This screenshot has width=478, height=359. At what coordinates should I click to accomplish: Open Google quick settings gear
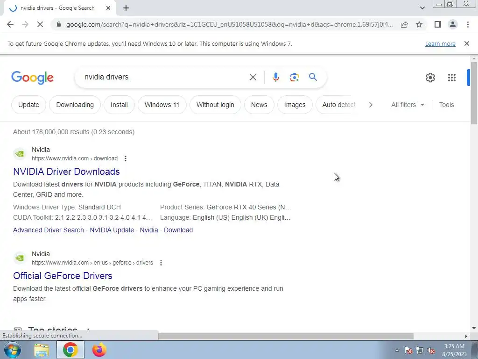point(430,78)
